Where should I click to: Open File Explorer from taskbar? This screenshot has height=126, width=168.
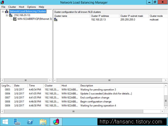point(43,122)
